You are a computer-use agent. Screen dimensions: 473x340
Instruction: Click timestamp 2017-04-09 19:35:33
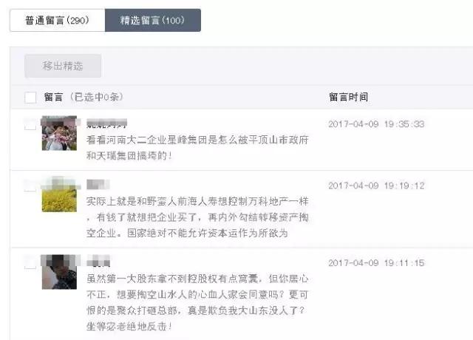376,124
